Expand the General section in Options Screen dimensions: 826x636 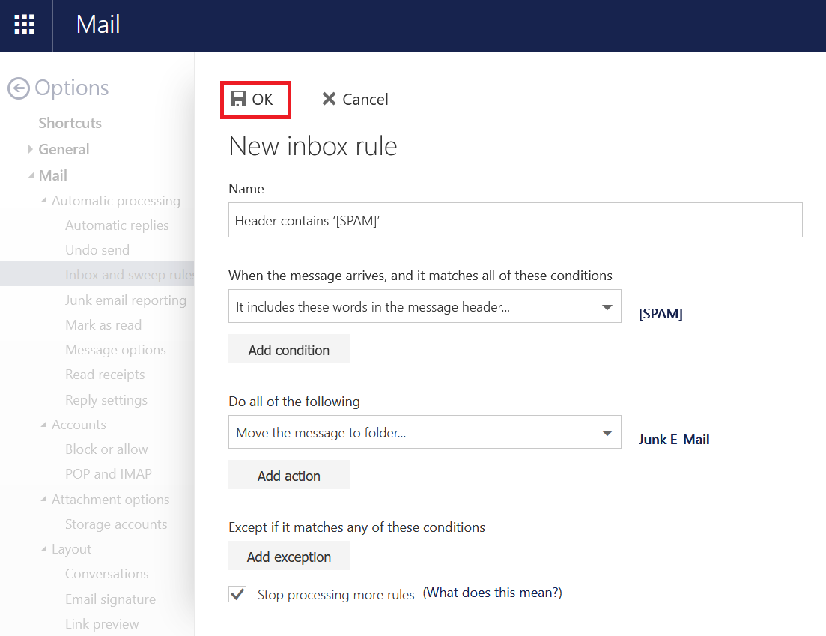point(31,149)
